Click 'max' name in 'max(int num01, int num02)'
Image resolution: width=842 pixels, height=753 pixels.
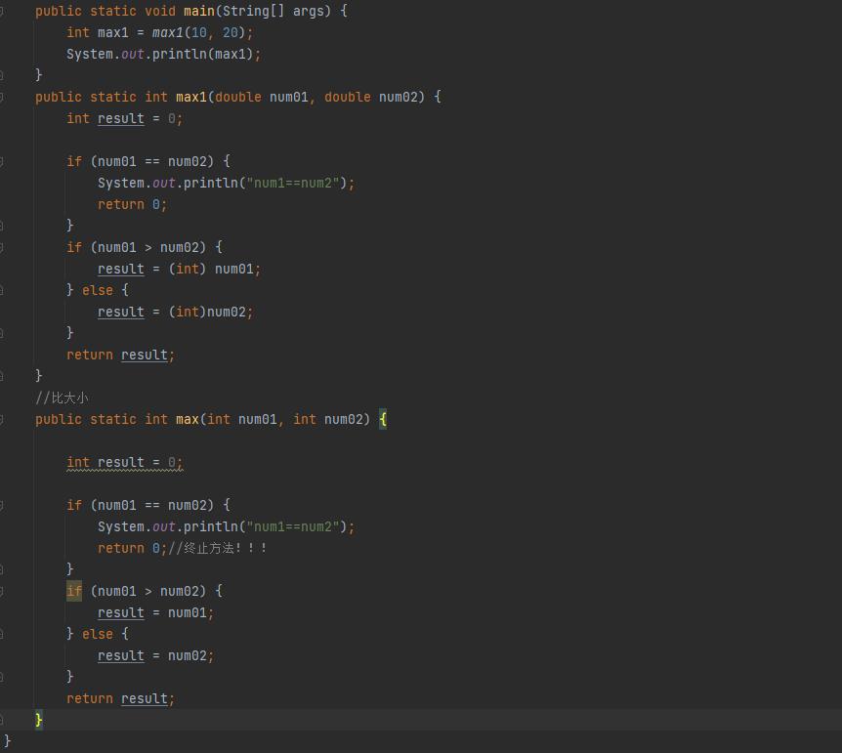coord(187,419)
